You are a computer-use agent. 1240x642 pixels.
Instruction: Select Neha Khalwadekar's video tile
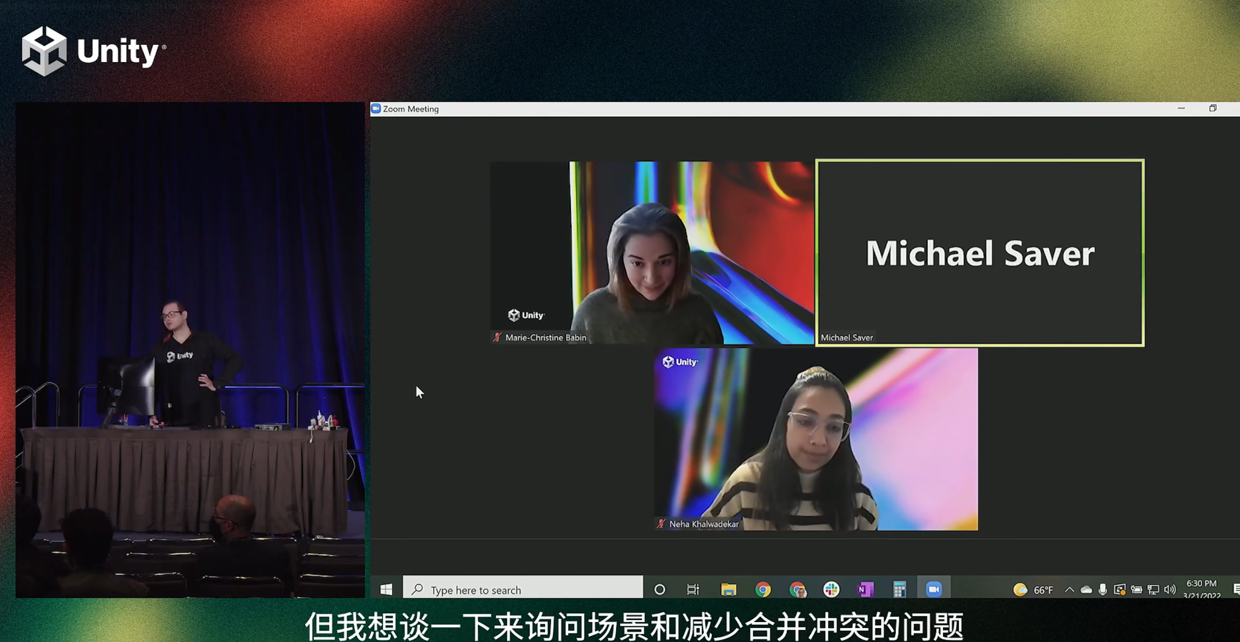click(816, 439)
